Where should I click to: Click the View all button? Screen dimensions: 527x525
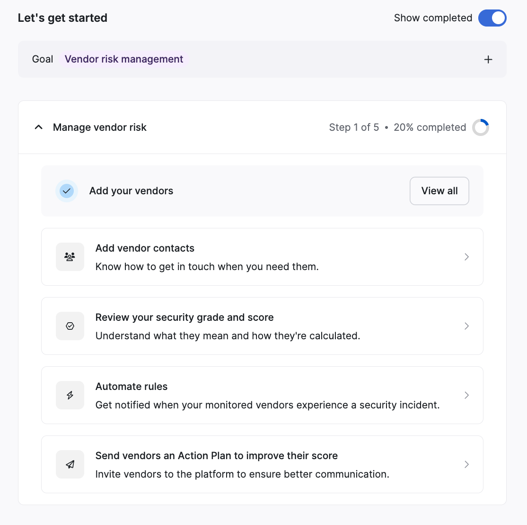439,191
